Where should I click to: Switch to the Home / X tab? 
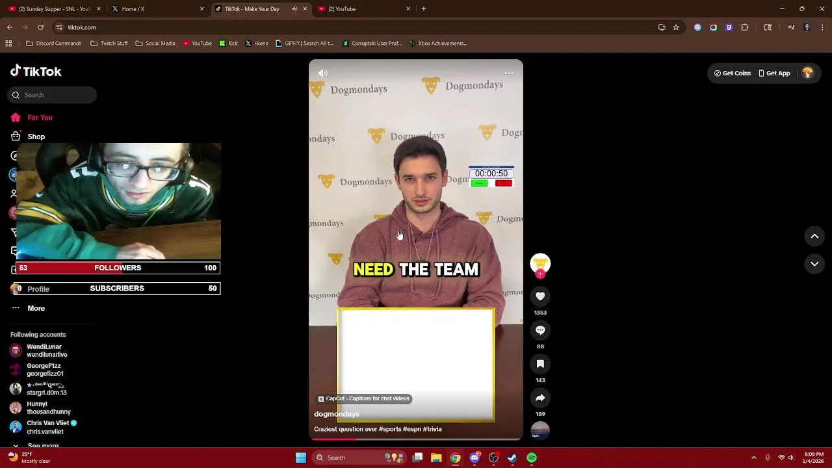coord(157,9)
